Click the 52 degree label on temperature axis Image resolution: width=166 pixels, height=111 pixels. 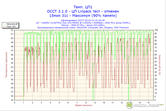point(12,30)
